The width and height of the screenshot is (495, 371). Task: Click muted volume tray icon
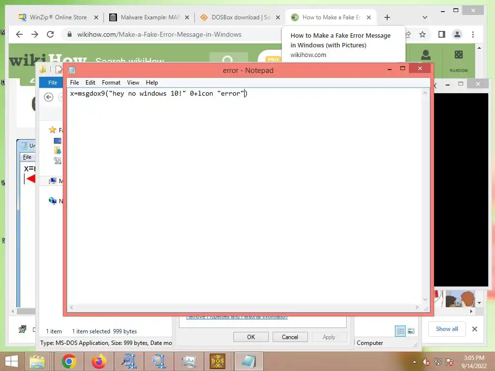426,362
